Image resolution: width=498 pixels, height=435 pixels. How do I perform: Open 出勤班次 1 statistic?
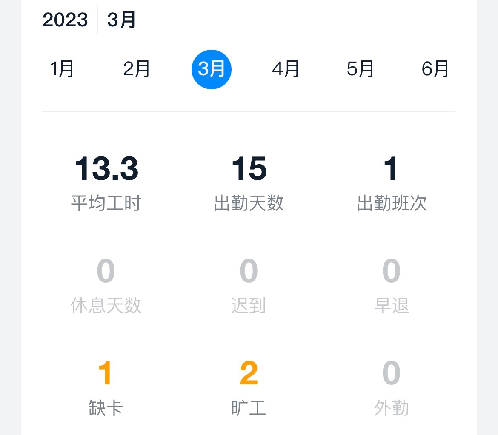click(x=392, y=183)
